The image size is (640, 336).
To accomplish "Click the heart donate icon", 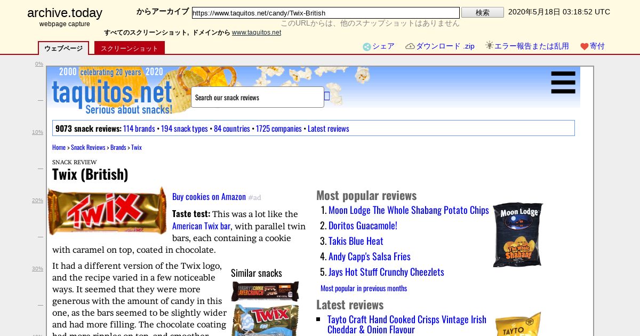I will point(585,46).
